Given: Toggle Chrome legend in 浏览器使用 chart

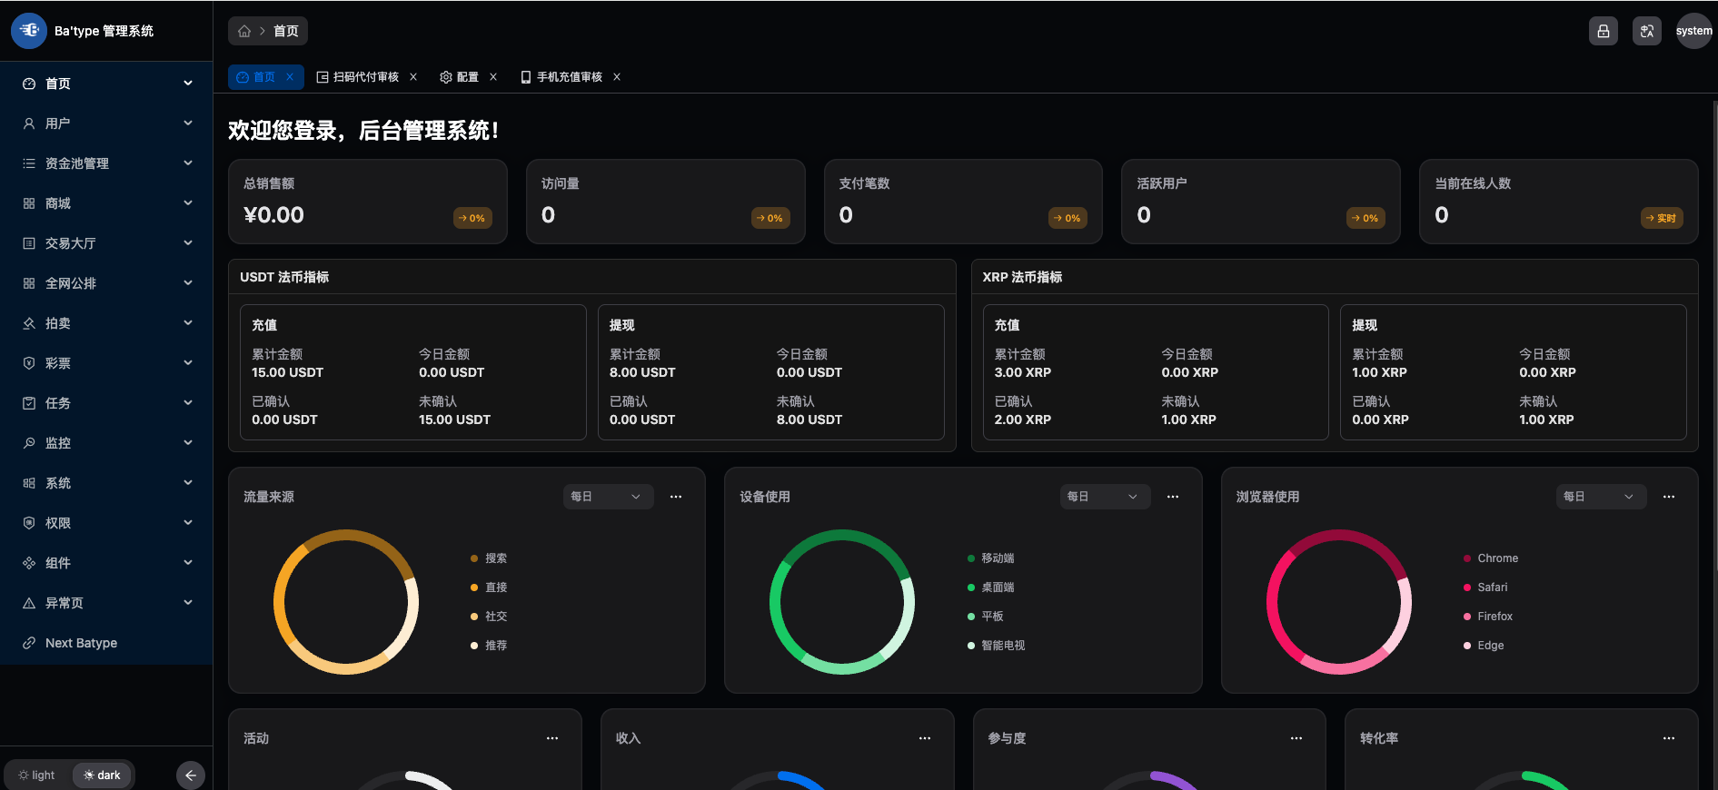Looking at the screenshot, I should (1491, 558).
